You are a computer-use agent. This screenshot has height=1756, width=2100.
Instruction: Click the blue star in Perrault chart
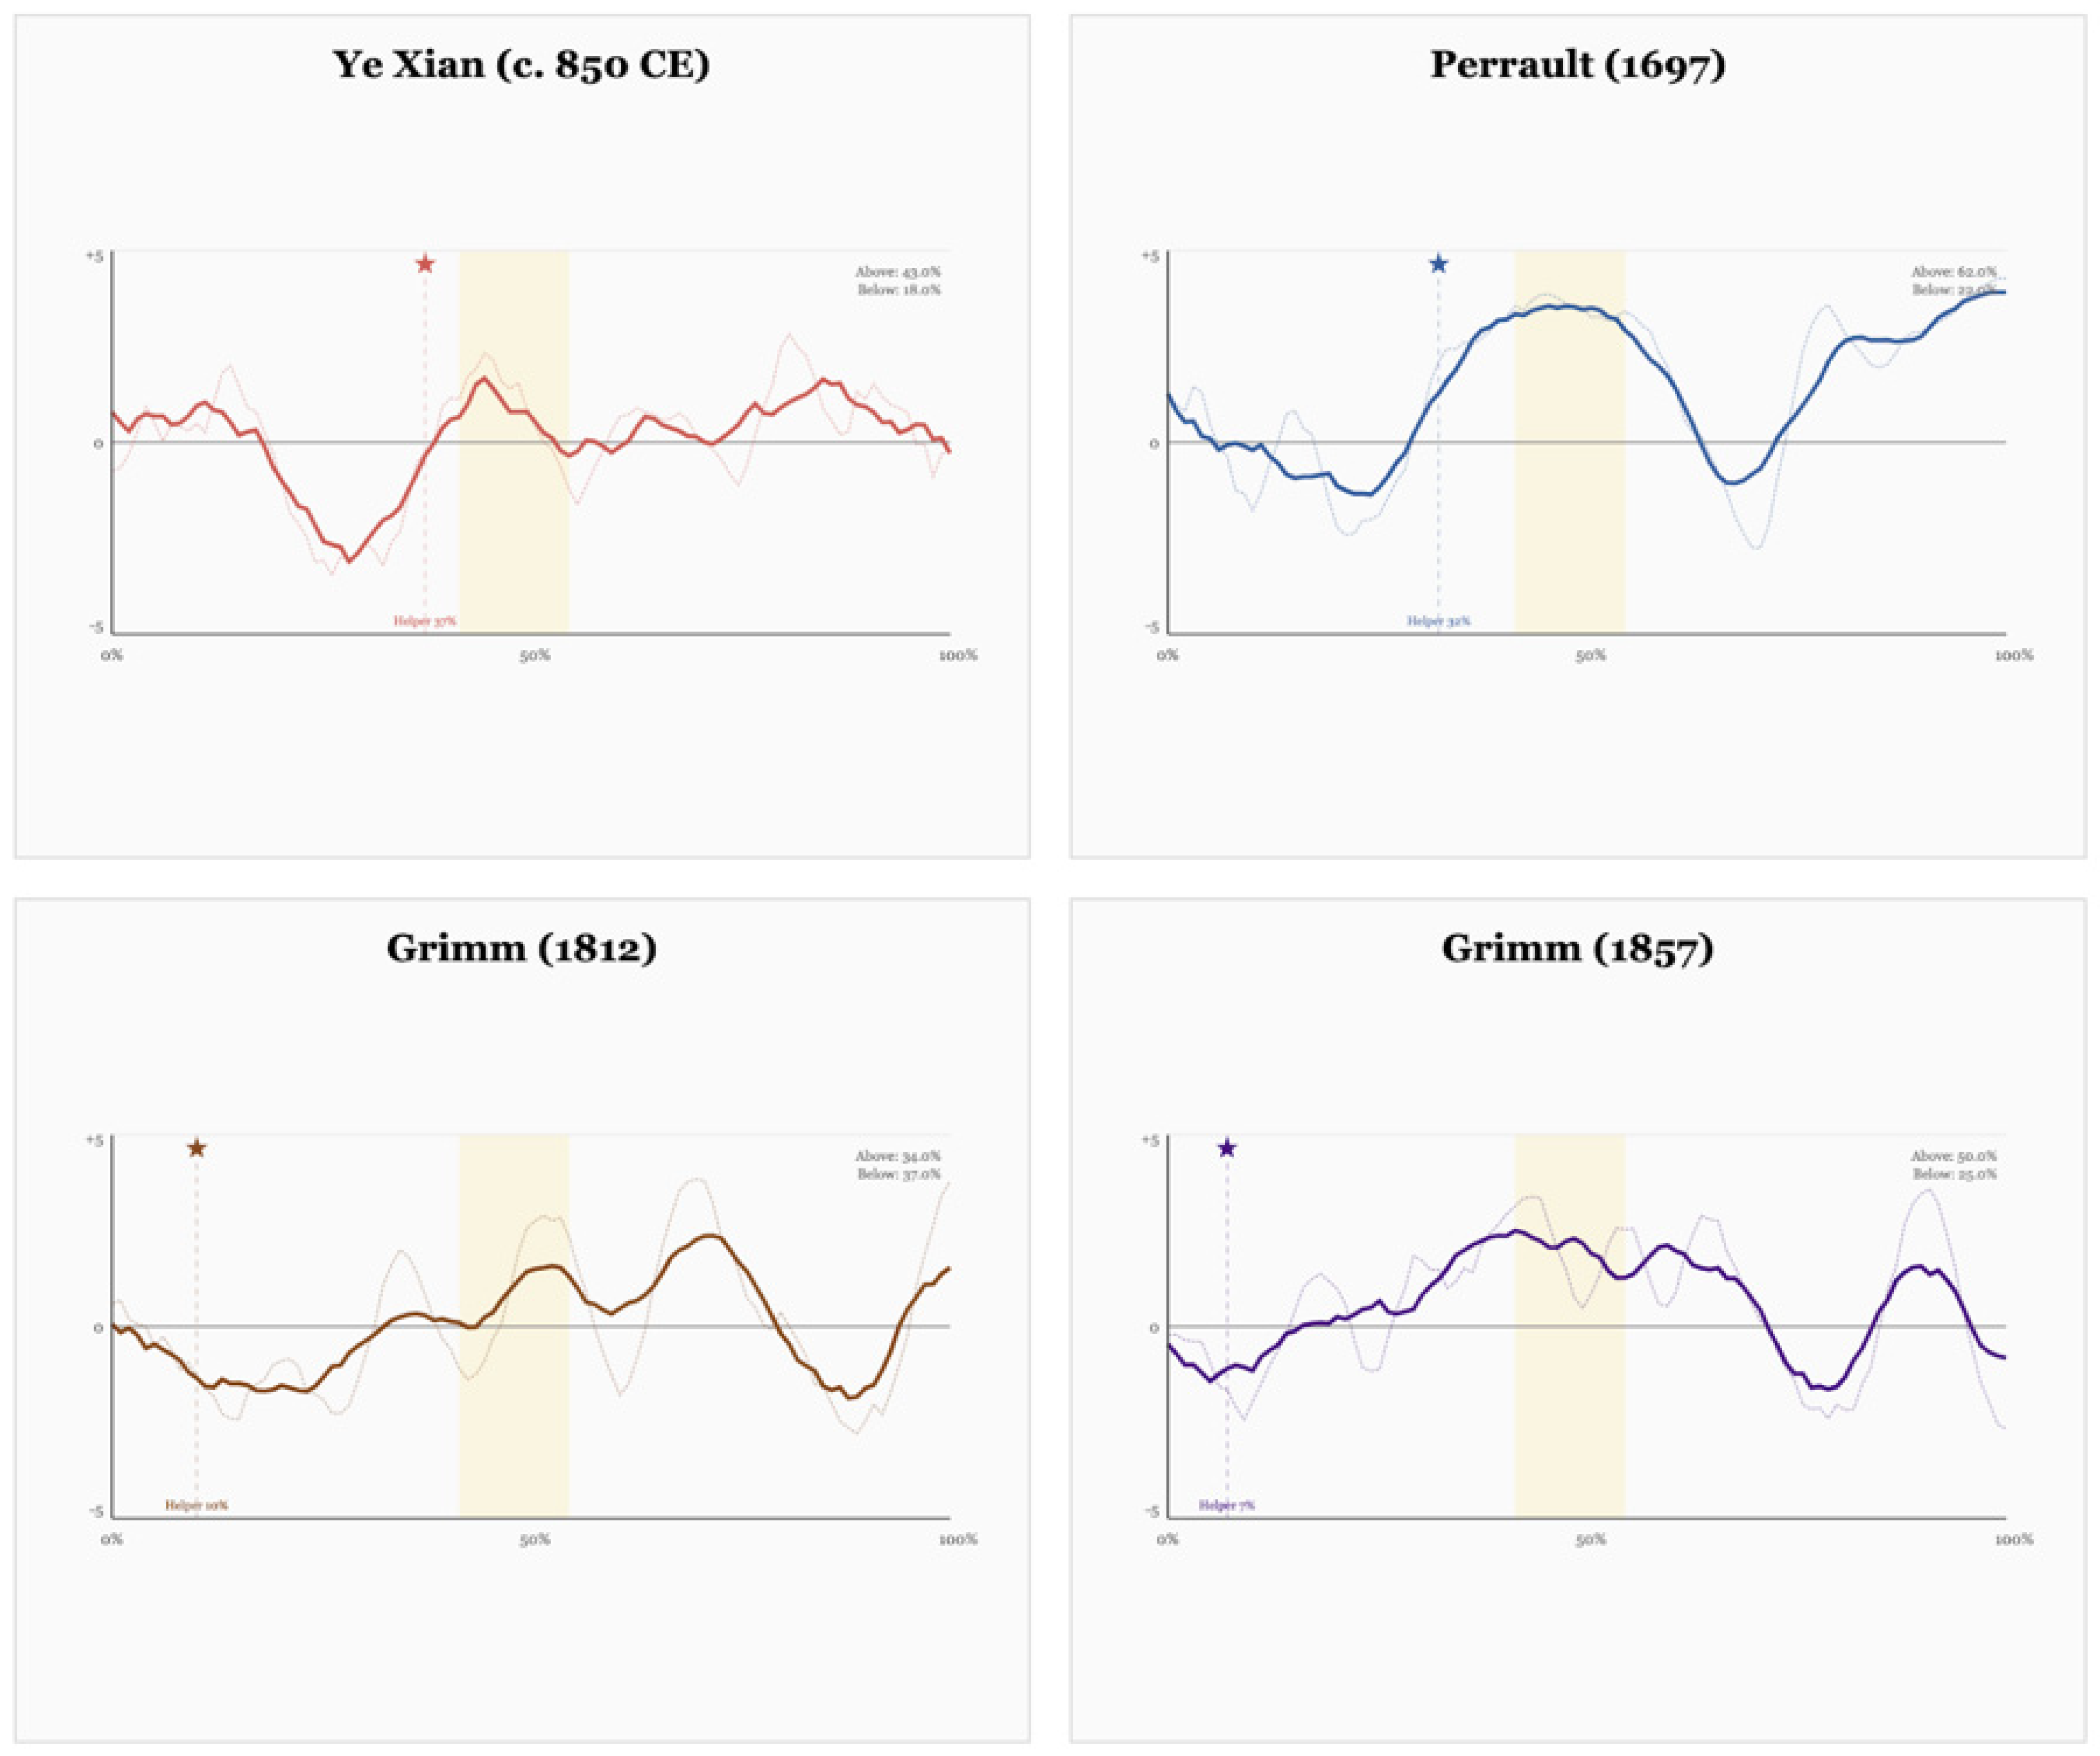1438,264
